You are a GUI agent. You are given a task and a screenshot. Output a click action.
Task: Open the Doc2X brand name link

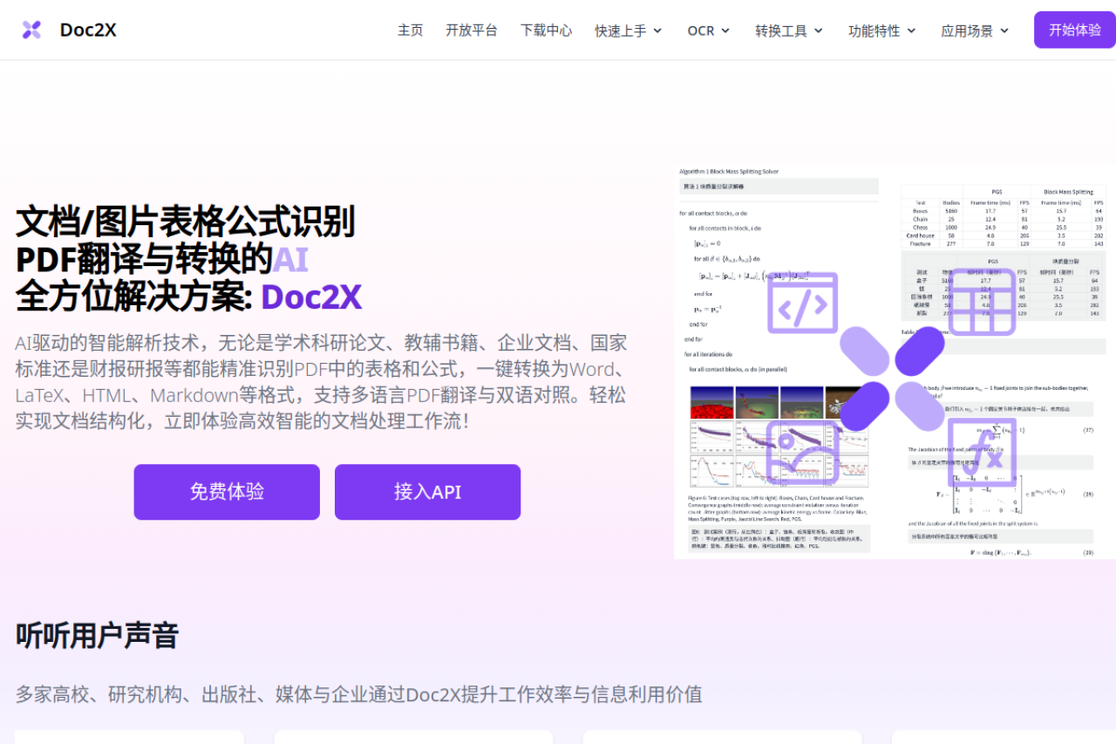[x=88, y=30]
